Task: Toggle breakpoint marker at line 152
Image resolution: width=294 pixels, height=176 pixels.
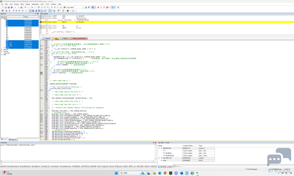Action: point(42,73)
